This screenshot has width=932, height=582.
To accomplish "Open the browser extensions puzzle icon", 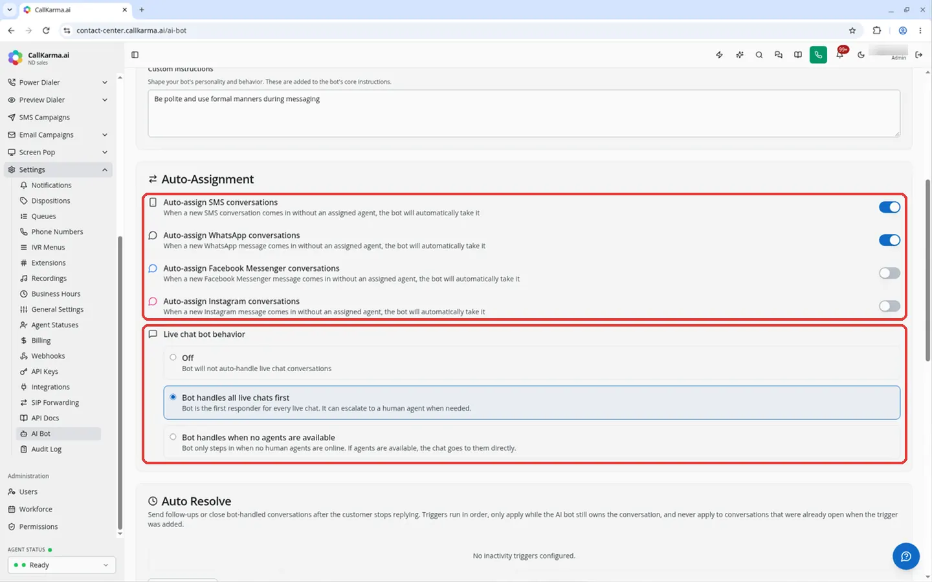I will (x=877, y=30).
